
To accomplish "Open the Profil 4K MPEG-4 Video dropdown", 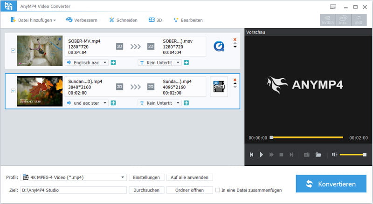I will [x=74, y=177].
